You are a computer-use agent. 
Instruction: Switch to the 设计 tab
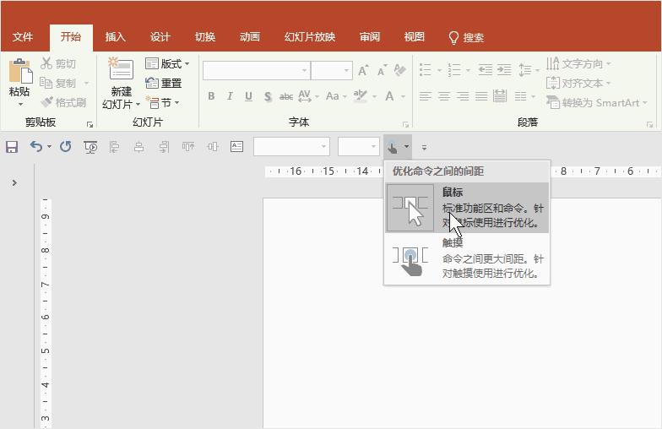[x=160, y=37]
